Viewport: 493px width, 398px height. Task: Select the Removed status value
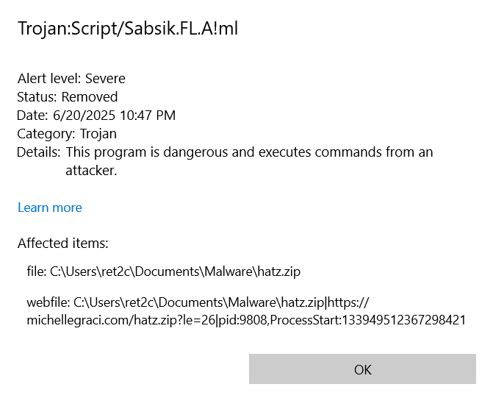pos(90,97)
